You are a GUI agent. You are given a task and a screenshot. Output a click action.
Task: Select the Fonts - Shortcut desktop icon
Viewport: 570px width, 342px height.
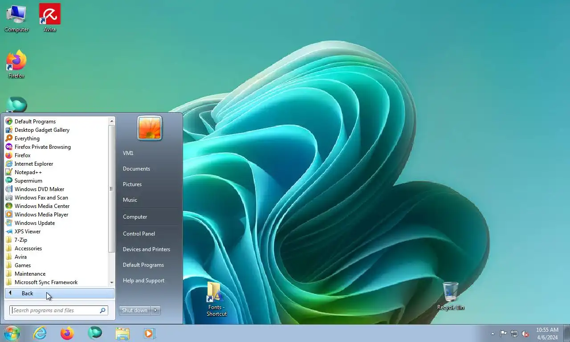coord(216,299)
